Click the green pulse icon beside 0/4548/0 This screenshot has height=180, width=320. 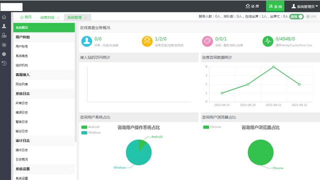pos(268,41)
